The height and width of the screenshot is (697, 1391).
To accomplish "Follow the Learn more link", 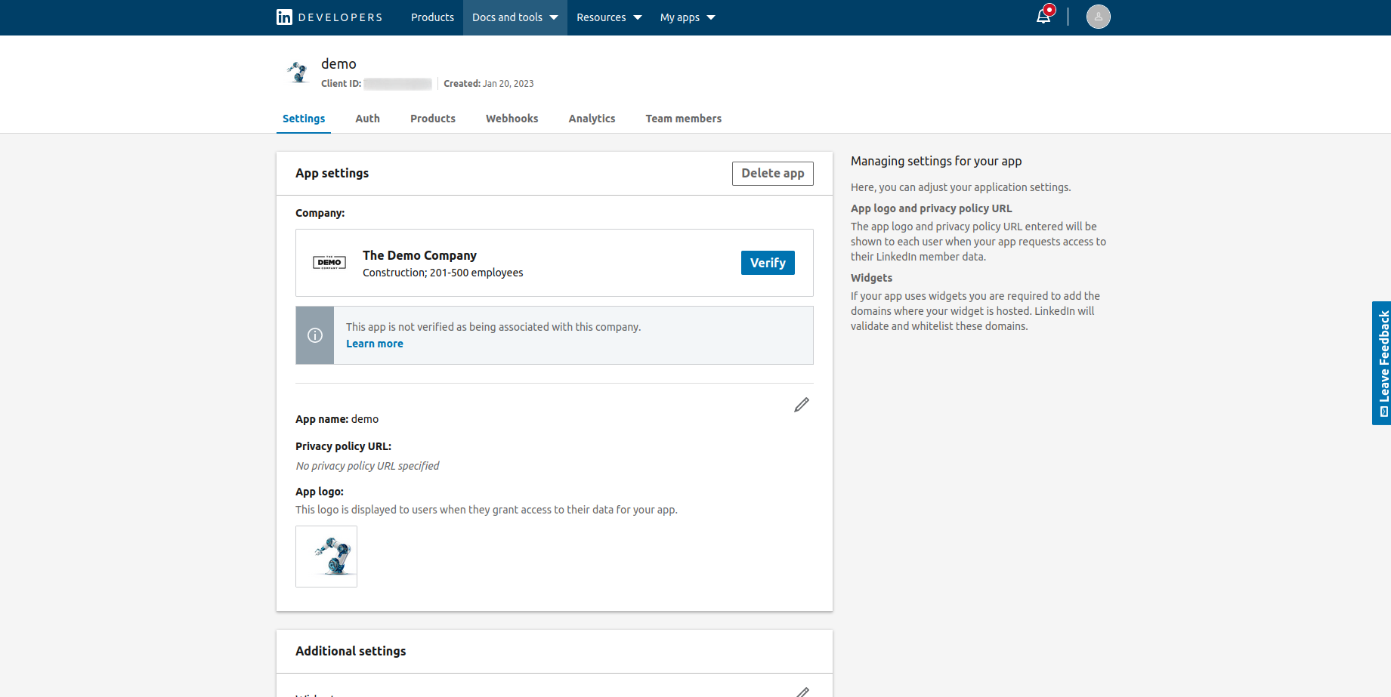I will [375, 344].
